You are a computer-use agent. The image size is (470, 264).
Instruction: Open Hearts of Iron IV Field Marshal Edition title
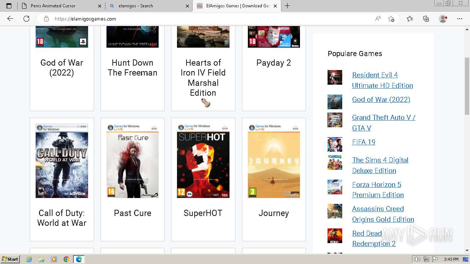pos(203,78)
